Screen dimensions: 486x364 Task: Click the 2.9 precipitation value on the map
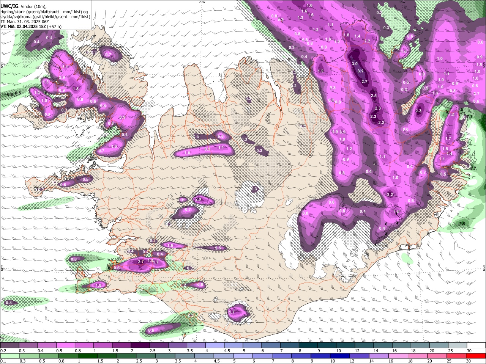click(198, 199)
